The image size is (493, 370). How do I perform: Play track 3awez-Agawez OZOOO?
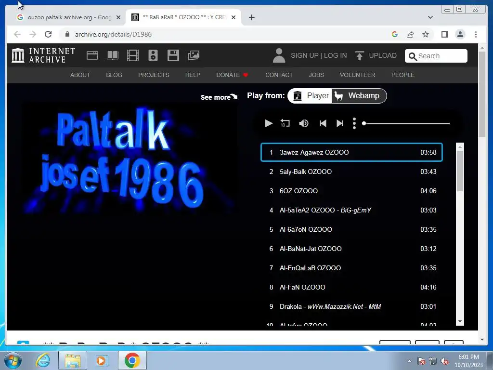(351, 152)
